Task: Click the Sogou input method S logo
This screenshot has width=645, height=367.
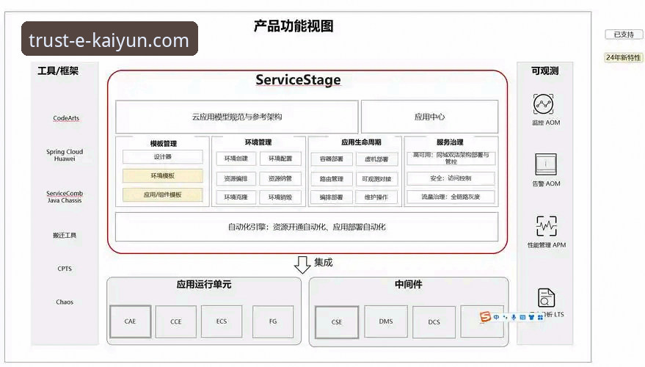Action: click(485, 316)
